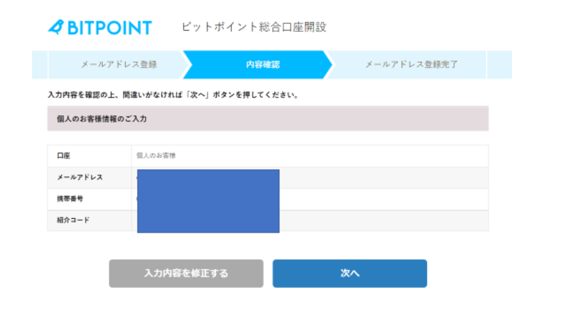This screenshot has height=312, width=570.
Task: Click the 個人のお客様情報のご入力 section header
Action: tap(268, 119)
